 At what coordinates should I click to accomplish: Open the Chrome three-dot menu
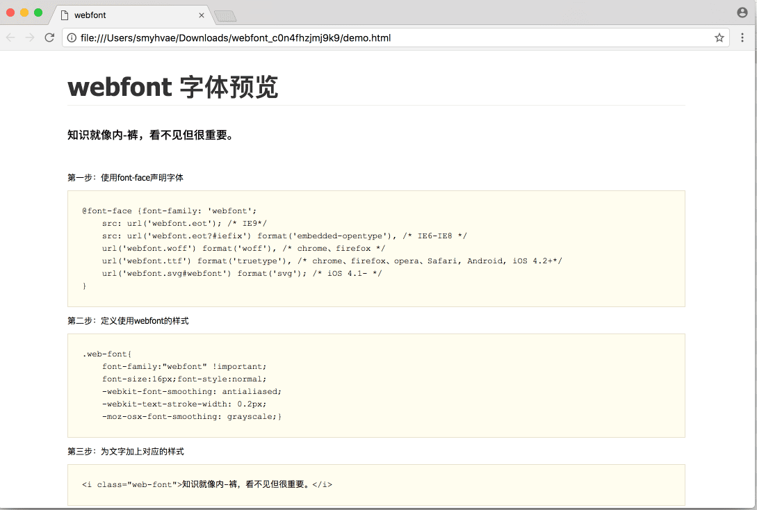pyautogui.click(x=742, y=38)
